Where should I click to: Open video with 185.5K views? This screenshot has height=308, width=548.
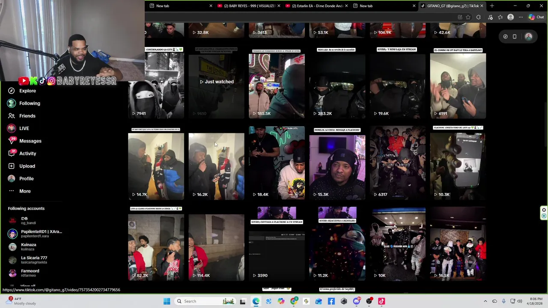(277, 82)
